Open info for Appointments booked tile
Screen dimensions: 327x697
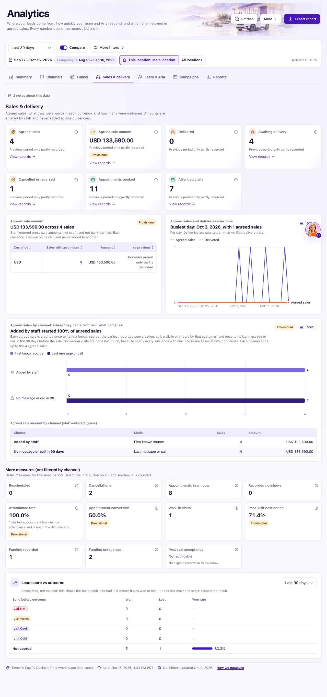pyautogui.click(x=156, y=180)
